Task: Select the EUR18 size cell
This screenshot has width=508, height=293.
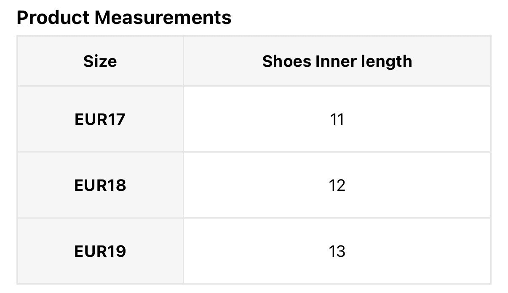Action: [100, 185]
